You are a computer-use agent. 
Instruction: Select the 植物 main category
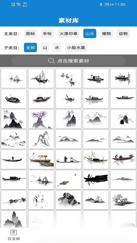point(107,33)
